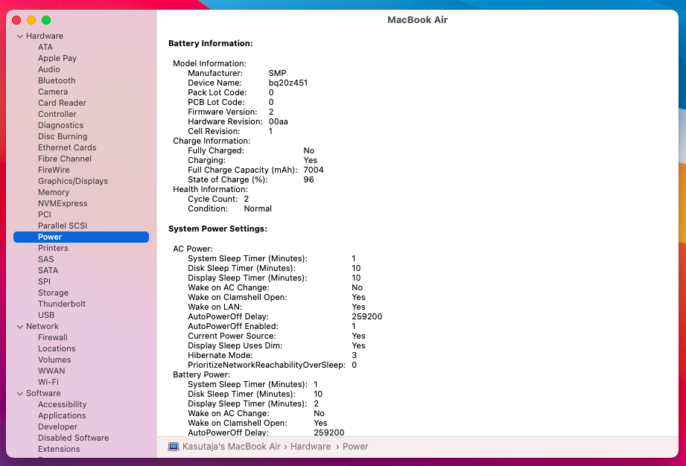Click the State of Charge value 96
The width and height of the screenshot is (686, 466).
coord(308,179)
